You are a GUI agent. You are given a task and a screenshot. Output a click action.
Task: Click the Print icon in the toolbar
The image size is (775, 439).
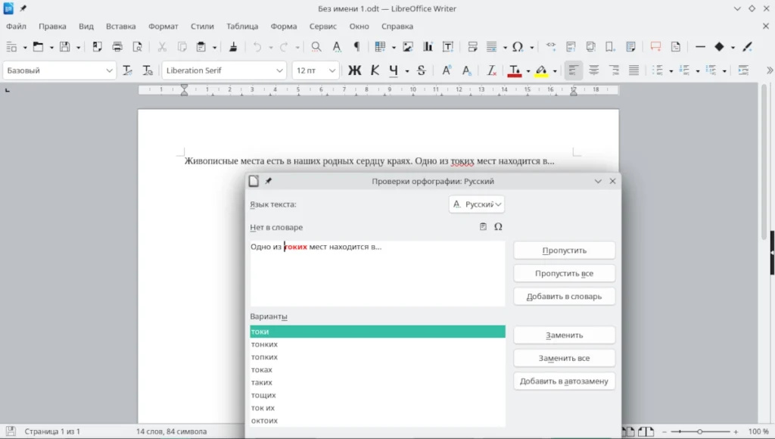[x=117, y=47]
